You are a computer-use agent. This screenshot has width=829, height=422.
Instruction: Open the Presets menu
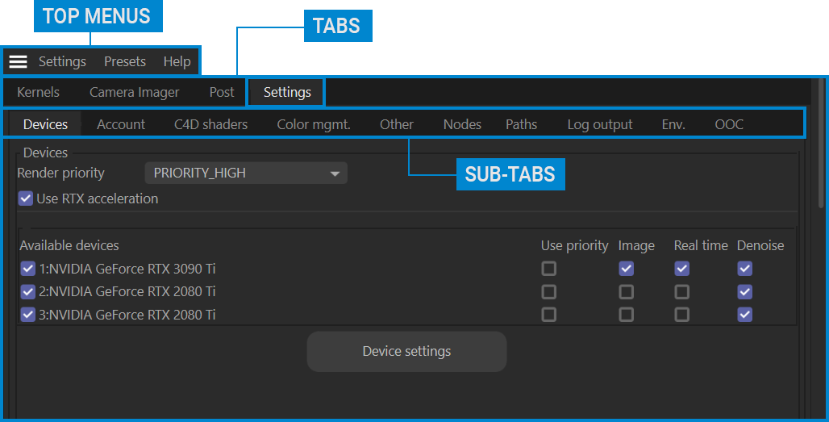(125, 62)
